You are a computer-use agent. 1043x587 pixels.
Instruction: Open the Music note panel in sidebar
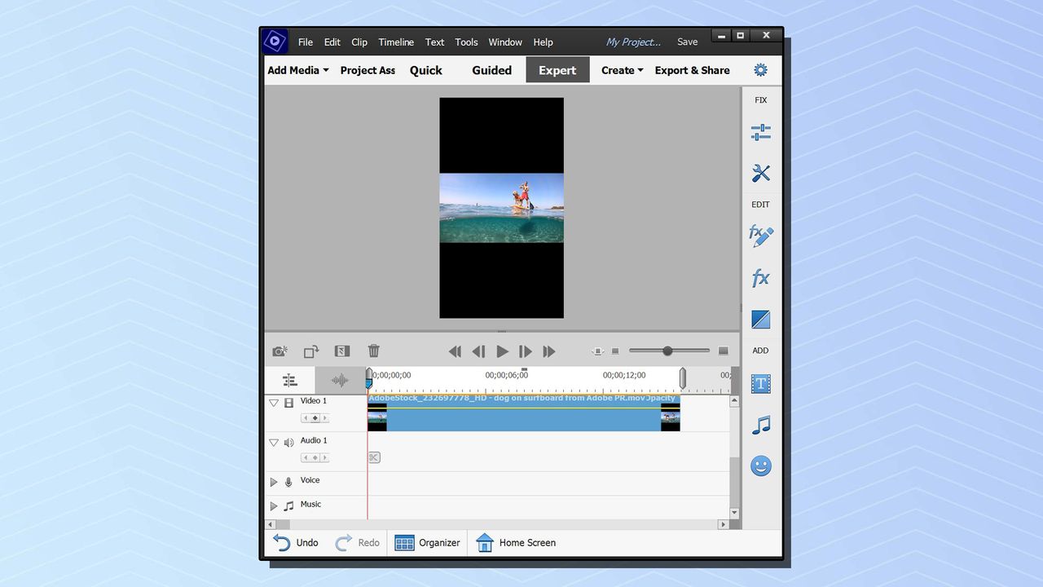(x=760, y=425)
